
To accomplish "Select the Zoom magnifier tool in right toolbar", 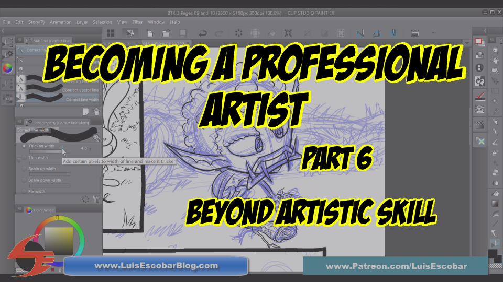I will 495,51.
